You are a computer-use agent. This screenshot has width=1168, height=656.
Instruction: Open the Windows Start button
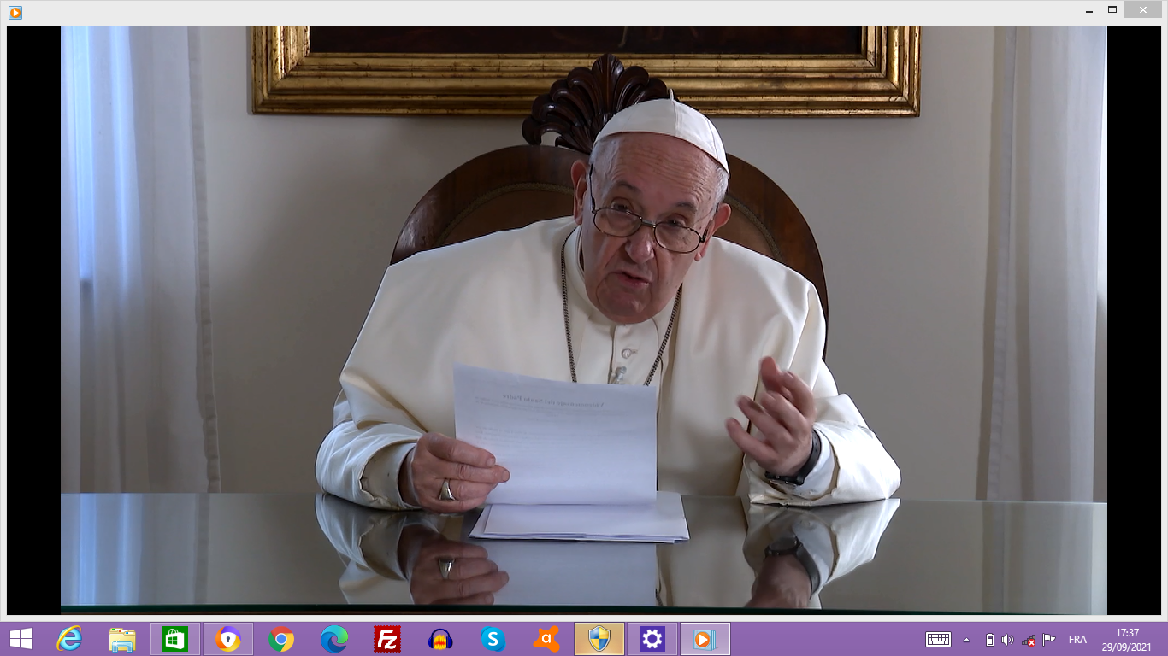(x=21, y=639)
